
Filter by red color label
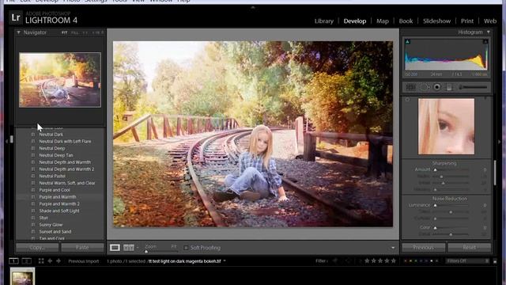tap(406, 260)
